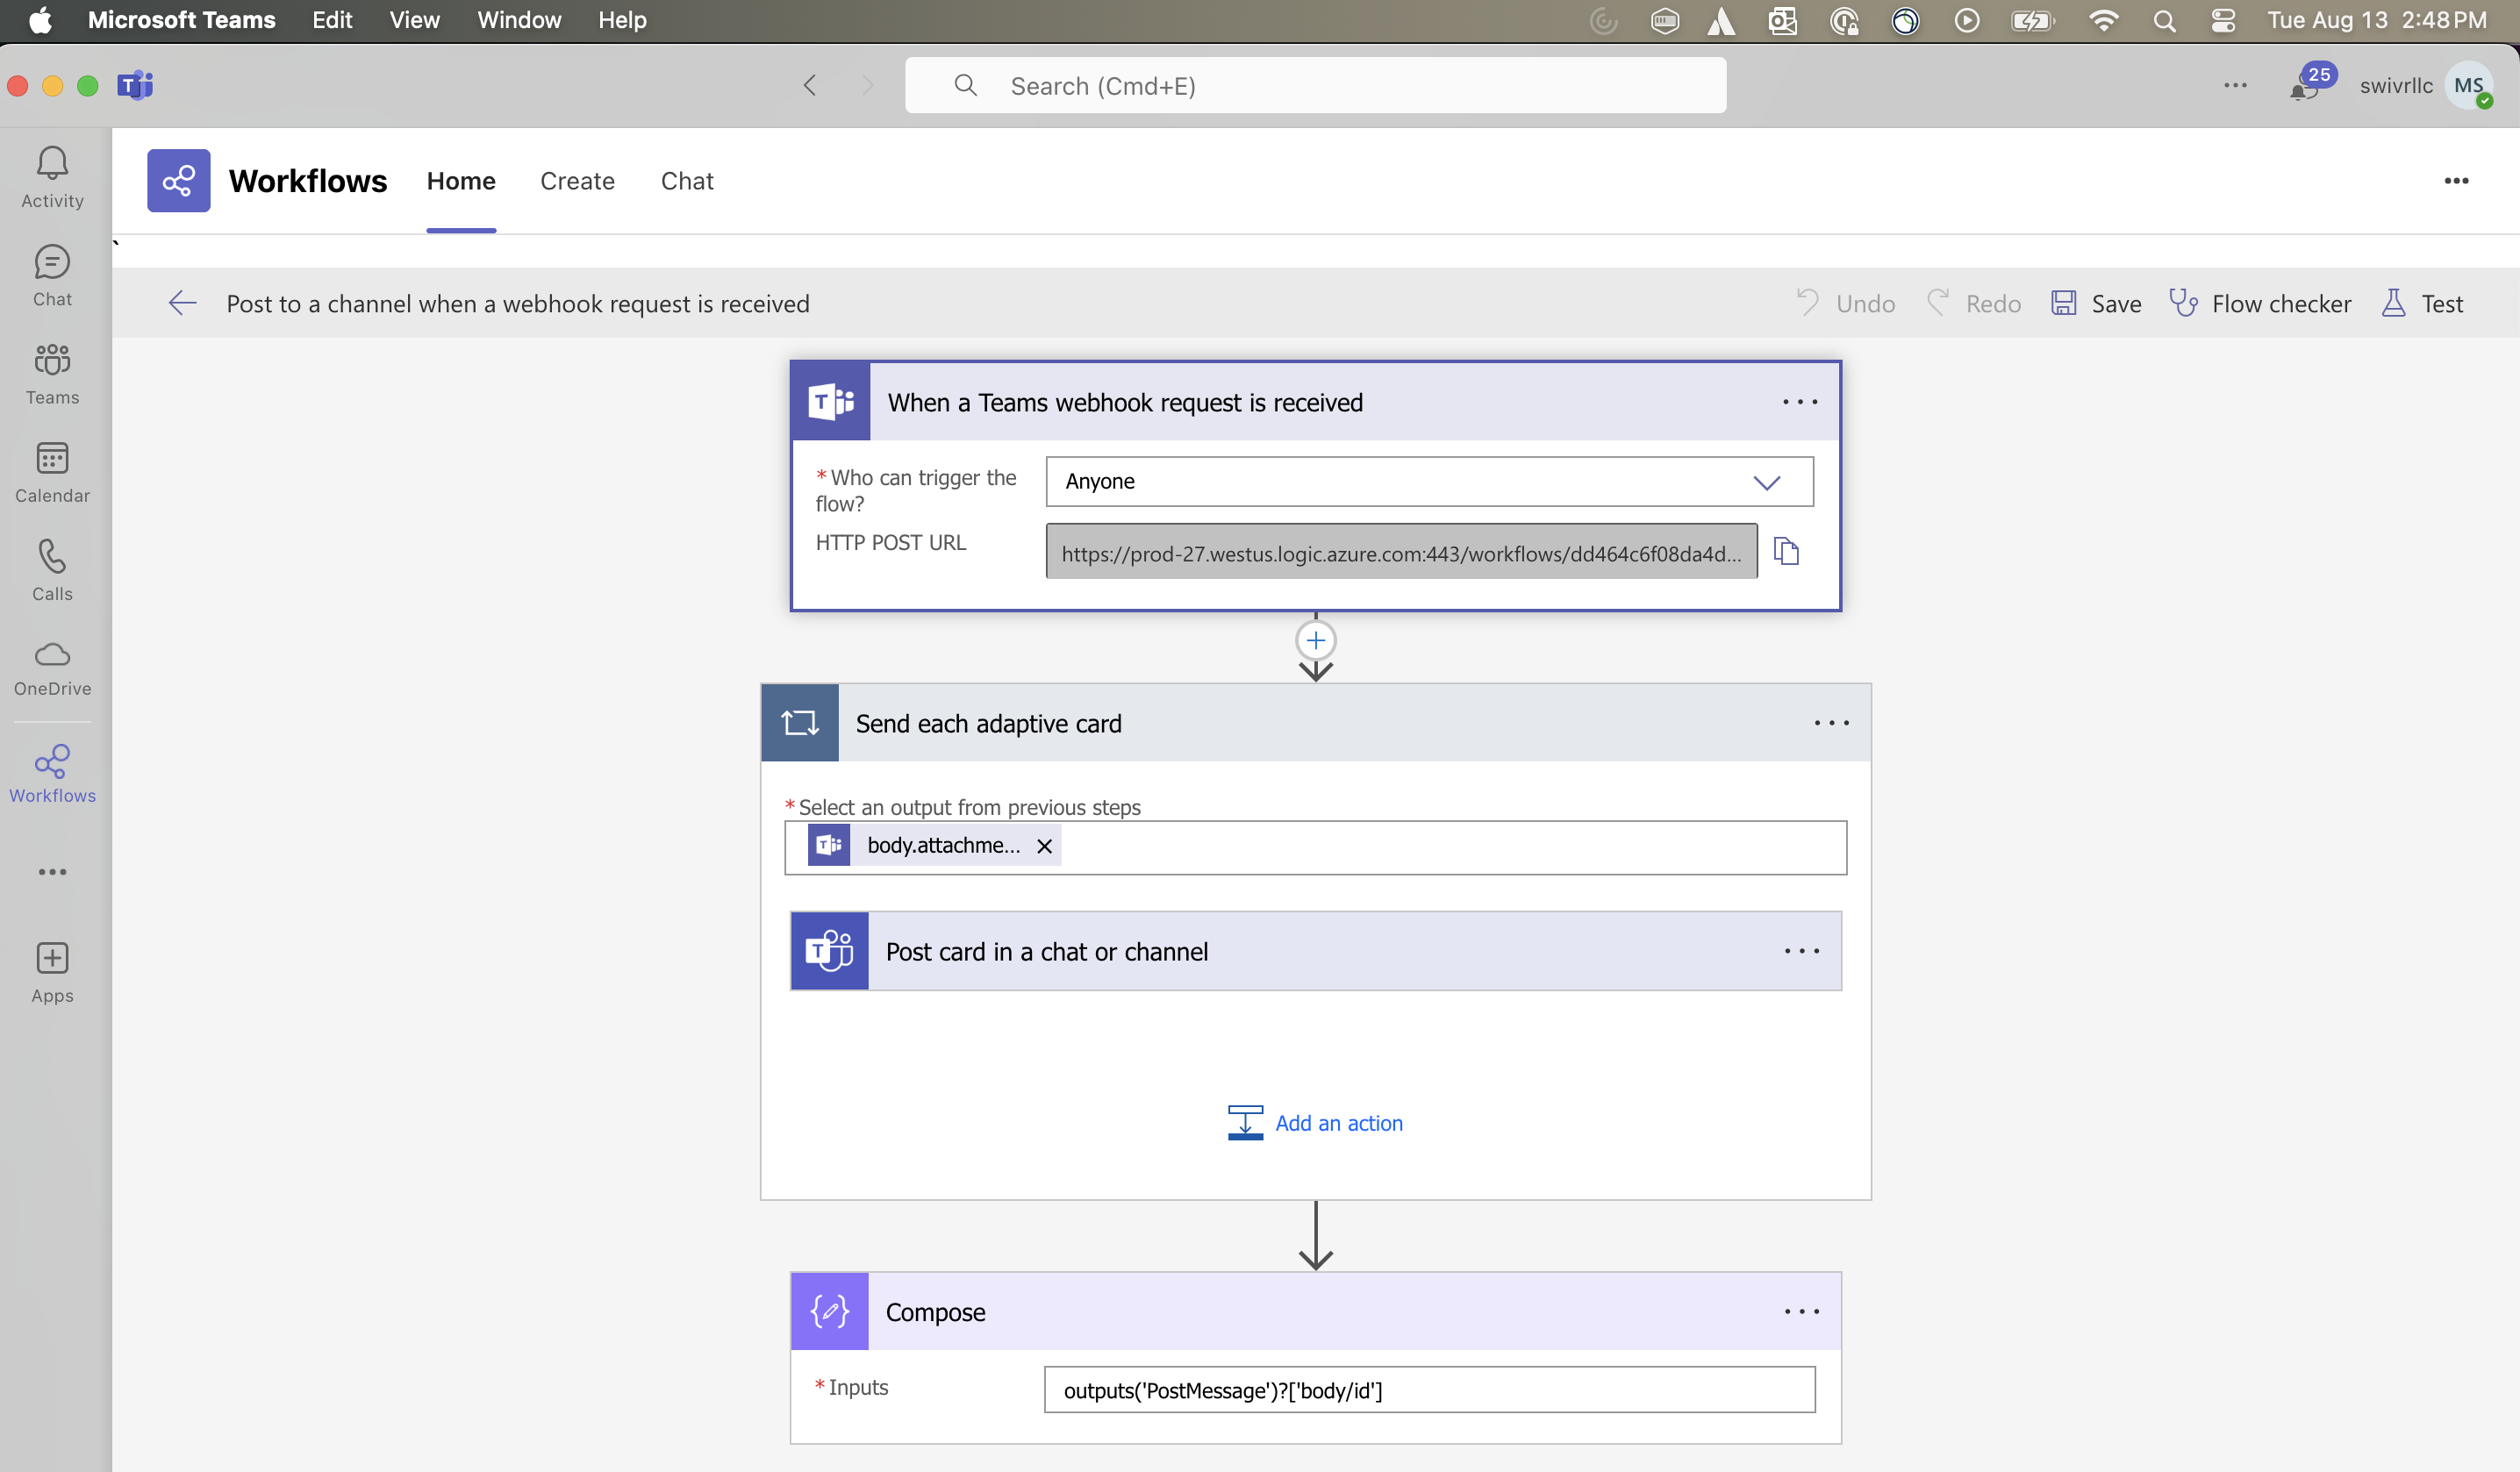Remove the body.attachme... token
This screenshot has height=1472, width=2520.
click(x=1044, y=846)
